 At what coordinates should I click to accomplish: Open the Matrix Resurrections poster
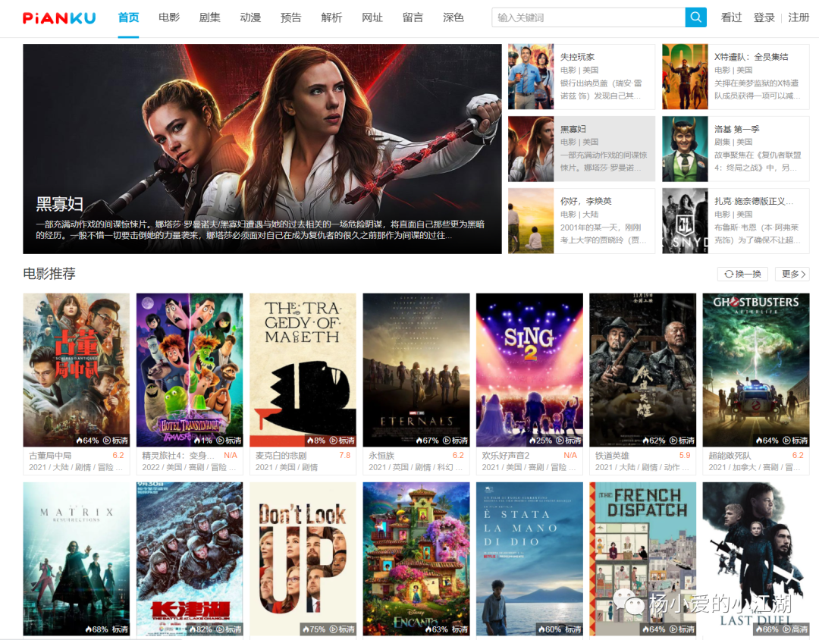point(77,559)
